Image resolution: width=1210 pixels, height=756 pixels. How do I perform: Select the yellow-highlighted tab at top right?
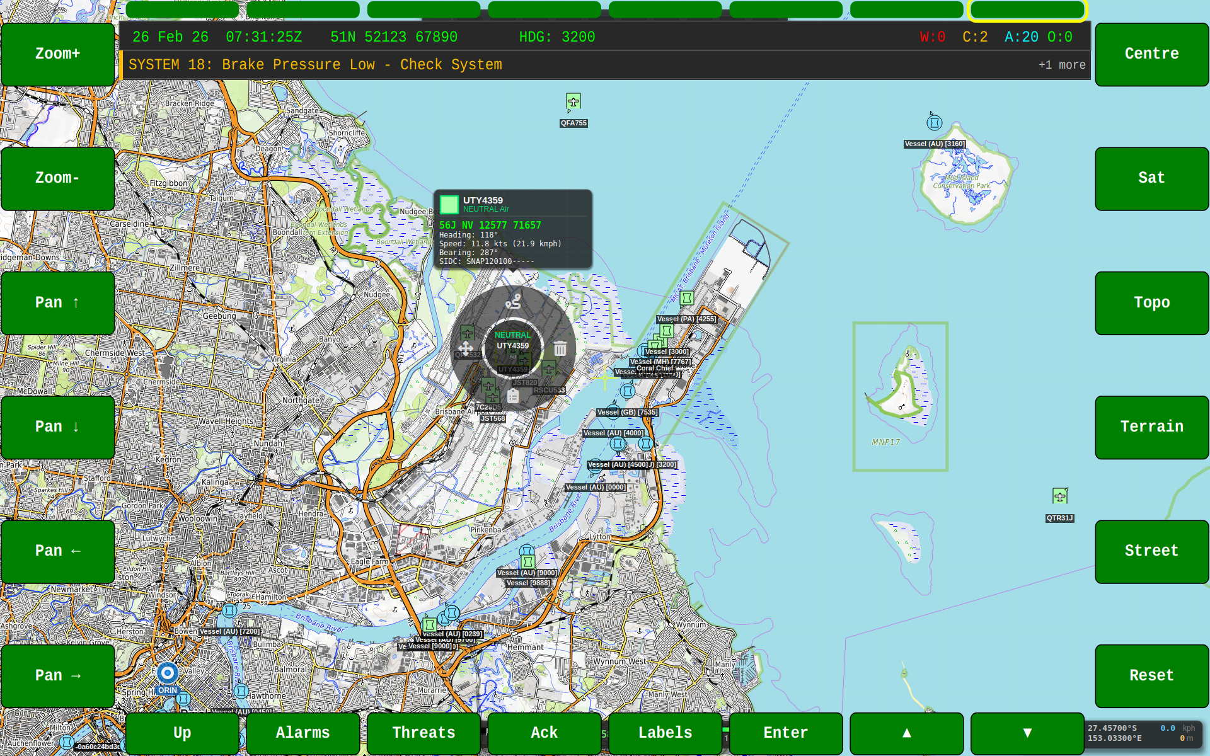pyautogui.click(x=1028, y=9)
